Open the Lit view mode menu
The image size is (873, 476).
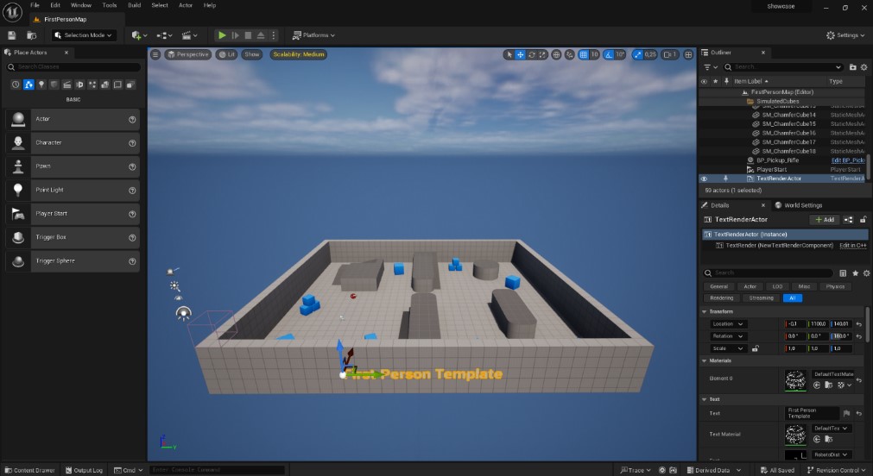pos(226,54)
